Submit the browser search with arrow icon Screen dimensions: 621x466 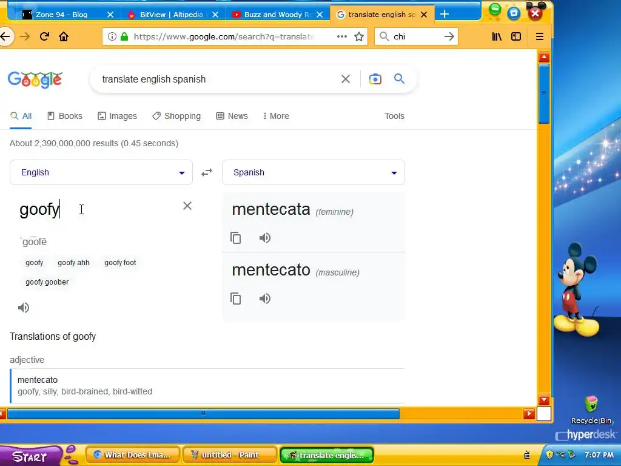[449, 36]
